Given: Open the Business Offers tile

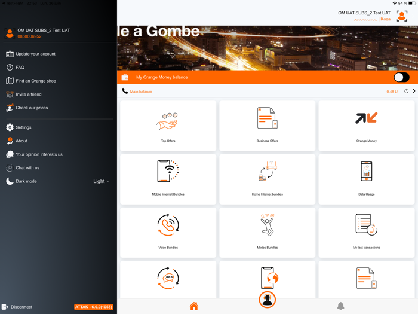Looking at the screenshot, I should click(x=267, y=126).
